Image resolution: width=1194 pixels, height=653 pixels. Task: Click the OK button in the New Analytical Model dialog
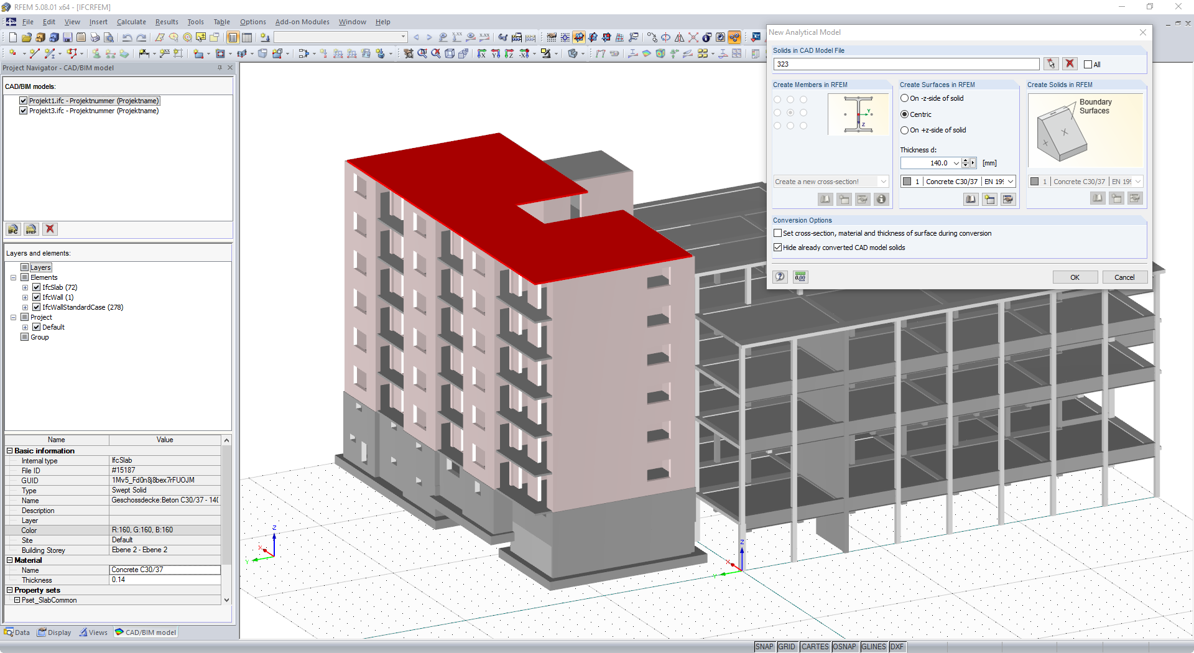pos(1075,277)
